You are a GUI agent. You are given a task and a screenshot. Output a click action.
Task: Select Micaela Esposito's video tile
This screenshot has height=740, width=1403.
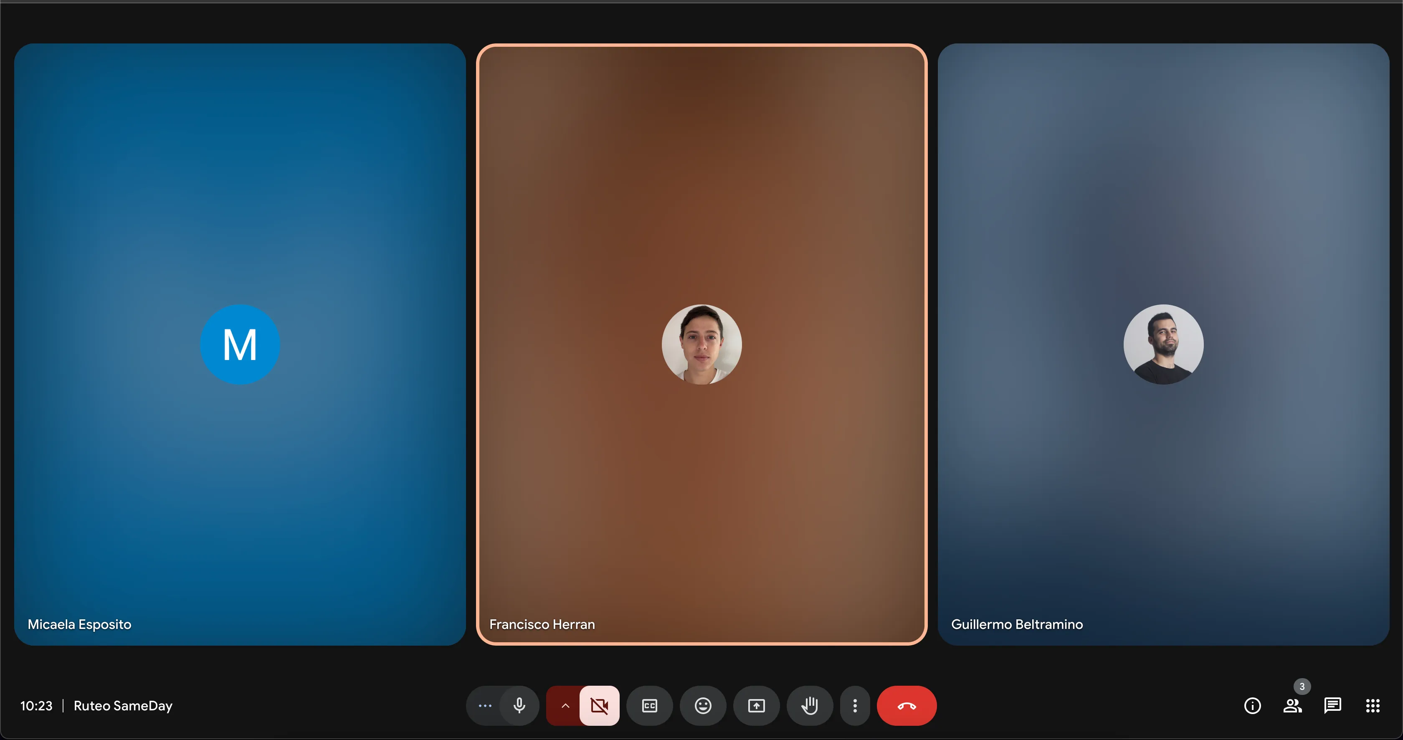coord(240,344)
